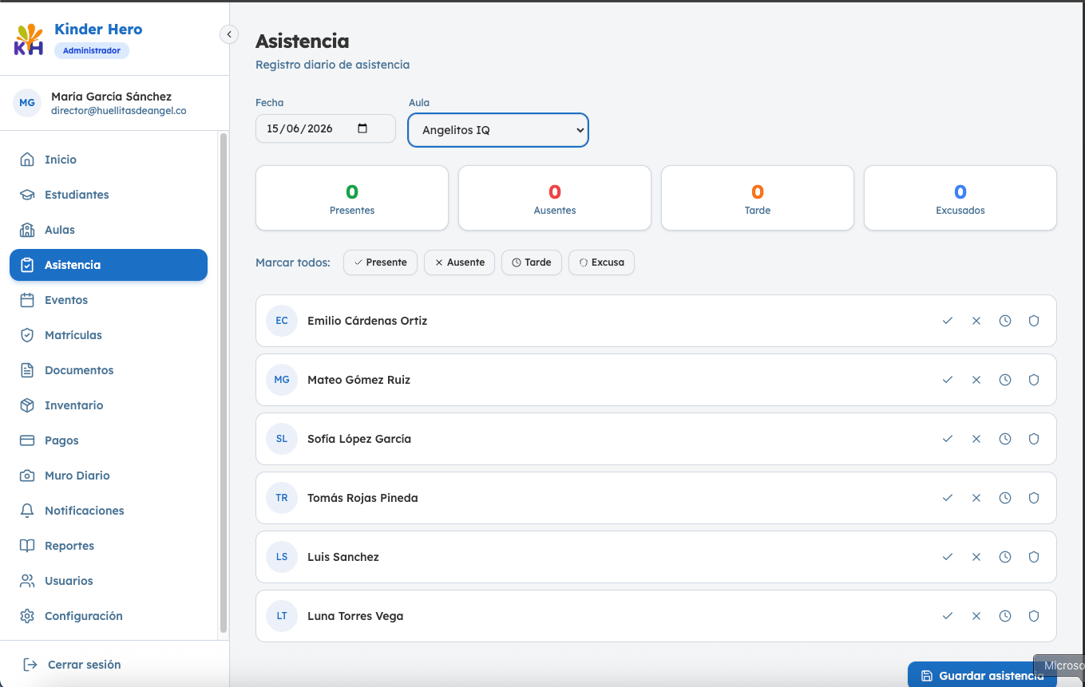Mark Luna Torres Vega late using clock icon

tap(1005, 616)
